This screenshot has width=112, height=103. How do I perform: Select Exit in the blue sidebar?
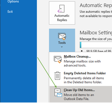(x=10, y=12)
